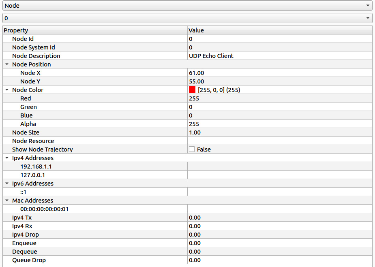Toggle the Show Node Trajectory checkbox

coord(192,150)
